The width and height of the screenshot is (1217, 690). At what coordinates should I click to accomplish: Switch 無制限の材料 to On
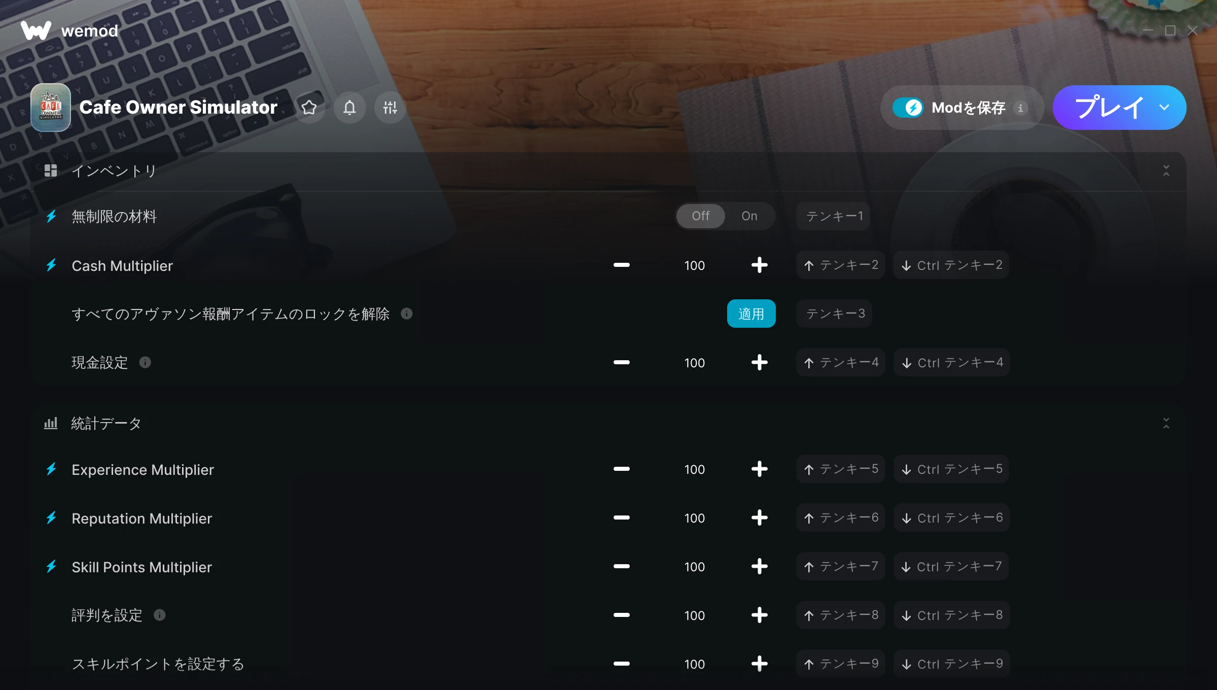pyautogui.click(x=749, y=216)
